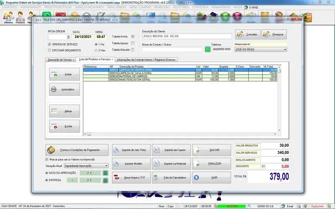Click Imprimir de Jato Tinta
The height and width of the screenshot is (209, 335).
130,150
